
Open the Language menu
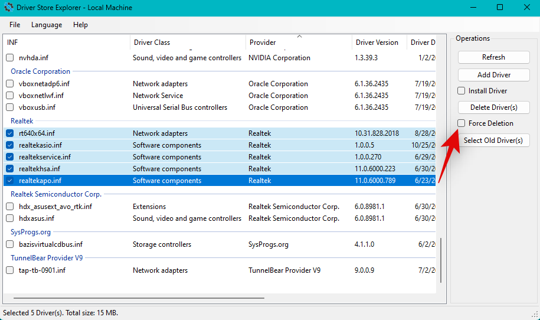[47, 25]
